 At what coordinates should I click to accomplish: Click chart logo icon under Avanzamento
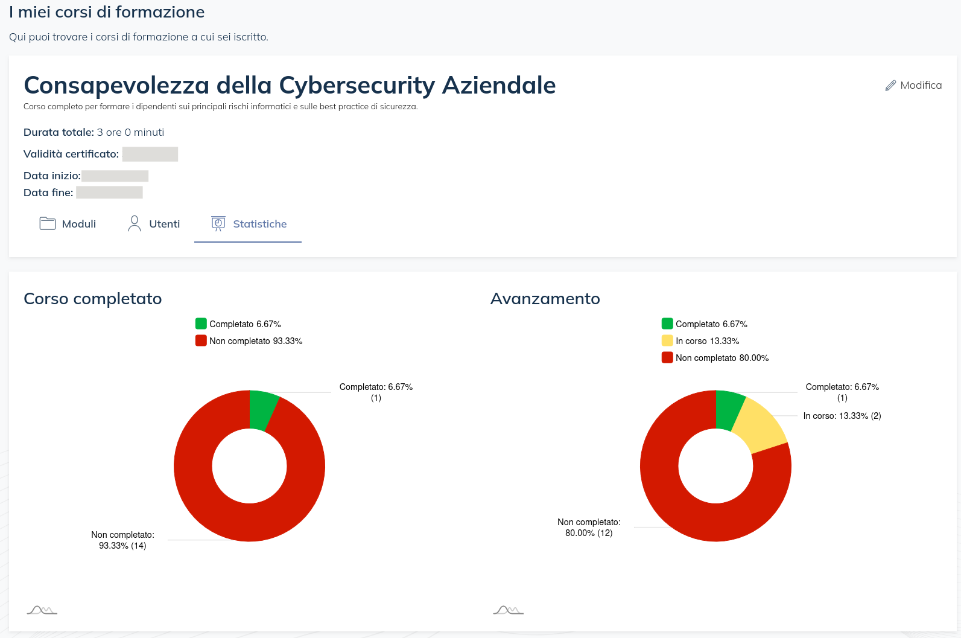pos(508,610)
